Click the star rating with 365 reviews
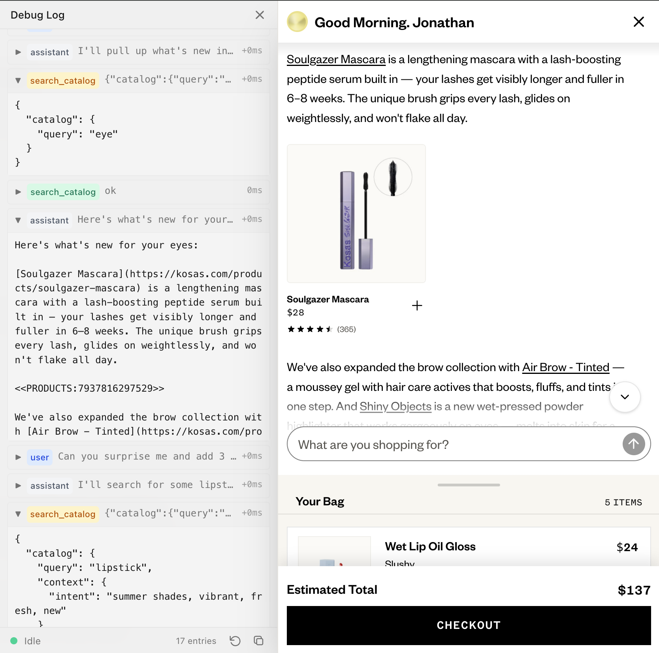 pyautogui.click(x=321, y=329)
